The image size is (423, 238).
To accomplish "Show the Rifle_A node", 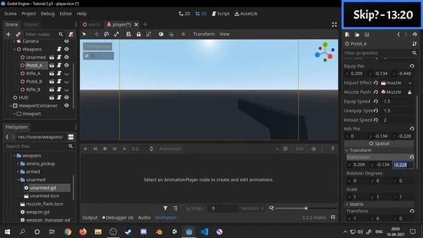I will 66,73.
